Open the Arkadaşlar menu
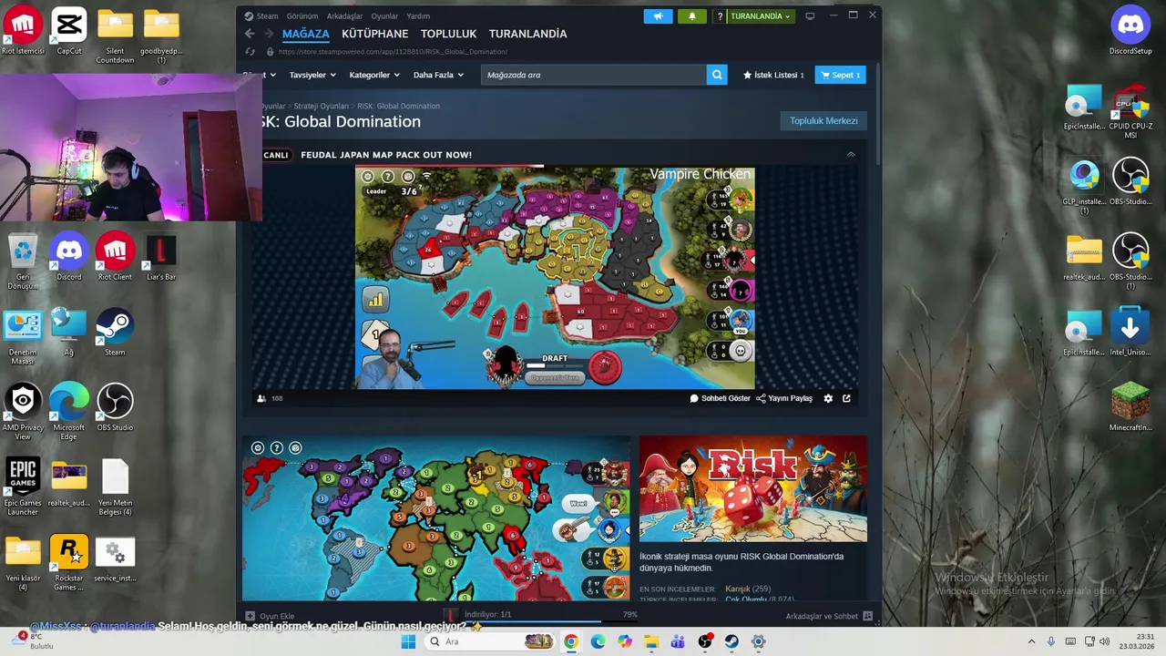Viewport: 1166px width, 656px height. point(344,15)
